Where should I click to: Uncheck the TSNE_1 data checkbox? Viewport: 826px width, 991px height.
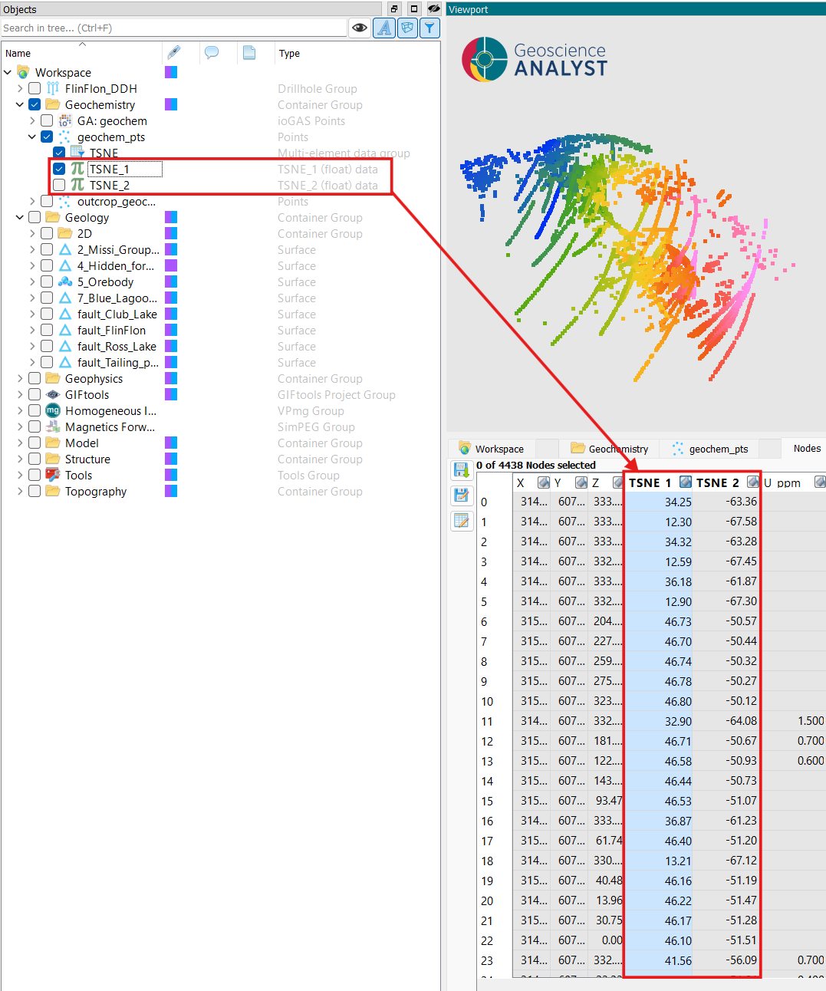(59, 169)
